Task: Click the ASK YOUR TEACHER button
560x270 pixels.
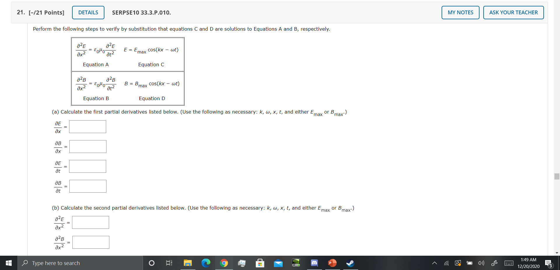Action: coord(513,12)
